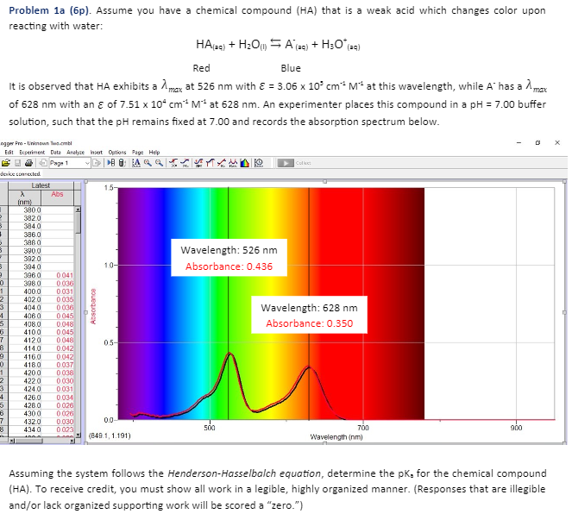Click the Statistics tool icon
Viewport: 572px width, 520px height.
[x=198, y=163]
